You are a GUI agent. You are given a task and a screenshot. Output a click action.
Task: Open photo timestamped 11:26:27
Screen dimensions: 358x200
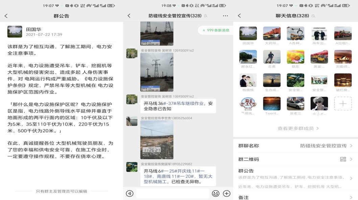click(157, 140)
